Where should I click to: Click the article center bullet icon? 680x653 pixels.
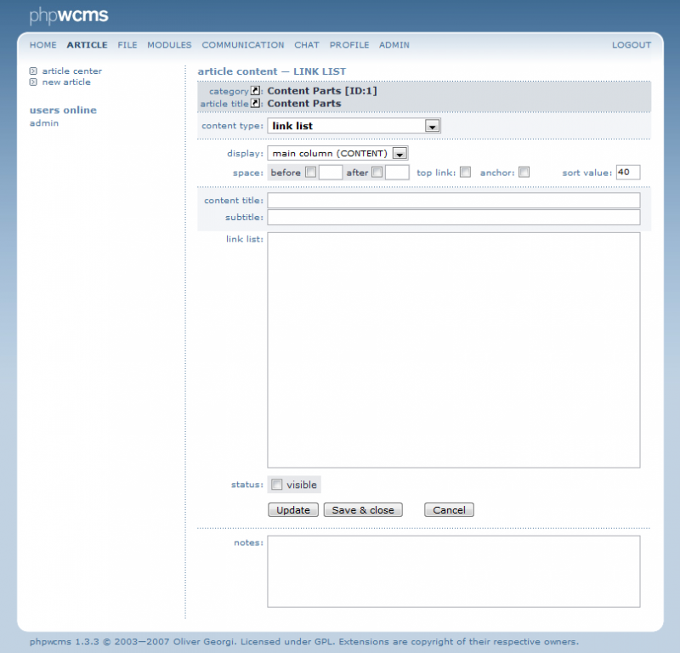click(33, 71)
